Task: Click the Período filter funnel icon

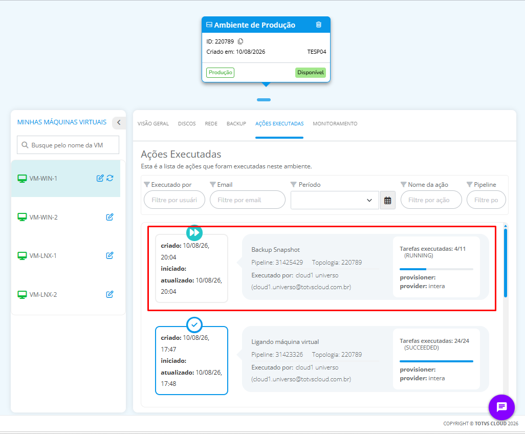Action: pos(294,185)
